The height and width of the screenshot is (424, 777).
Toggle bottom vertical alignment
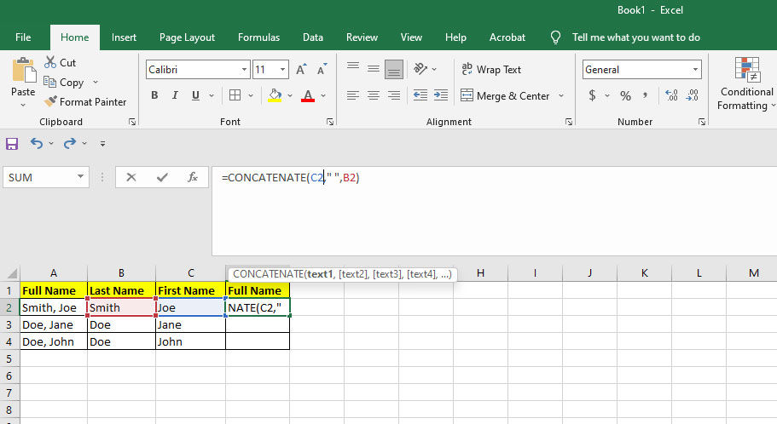coord(394,69)
